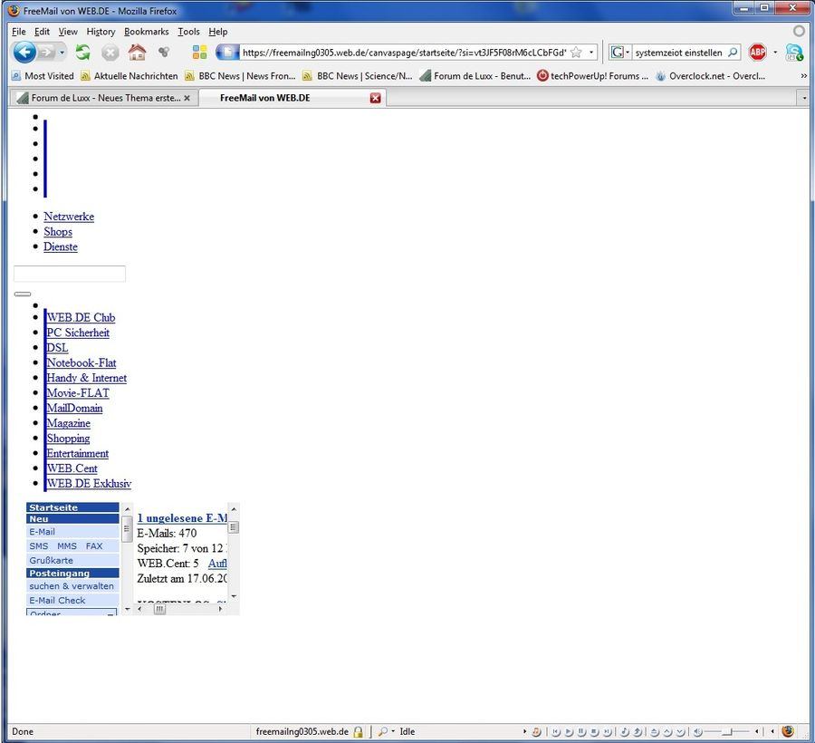Open the Most Visited bookmarks folder
The width and height of the screenshot is (815, 743).
(43, 76)
